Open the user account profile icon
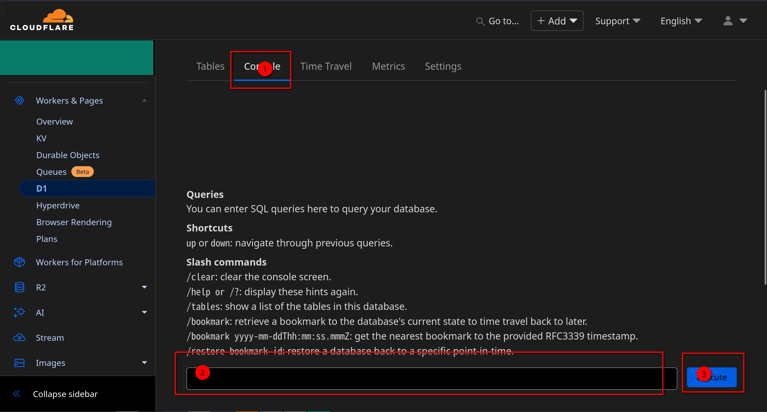Screen dimensions: 767x412 [728, 21]
